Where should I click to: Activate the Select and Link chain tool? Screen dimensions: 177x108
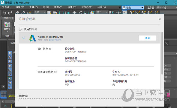[x=17, y=12]
